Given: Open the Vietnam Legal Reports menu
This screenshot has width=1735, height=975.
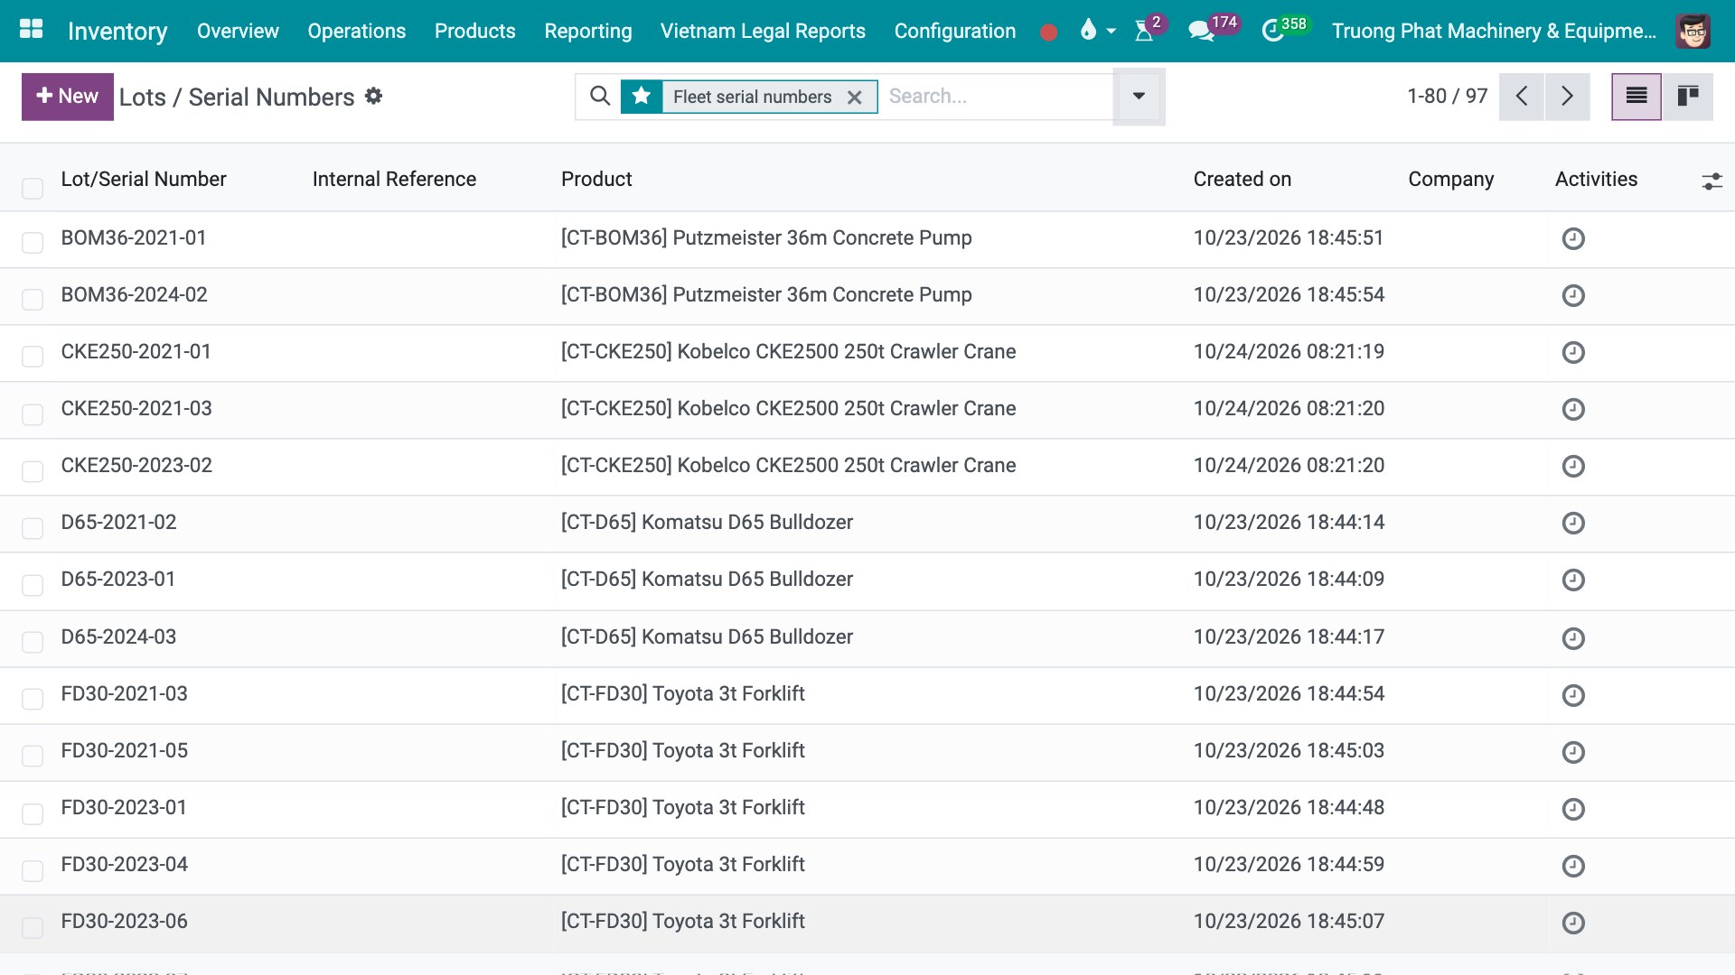Looking at the screenshot, I should (763, 31).
